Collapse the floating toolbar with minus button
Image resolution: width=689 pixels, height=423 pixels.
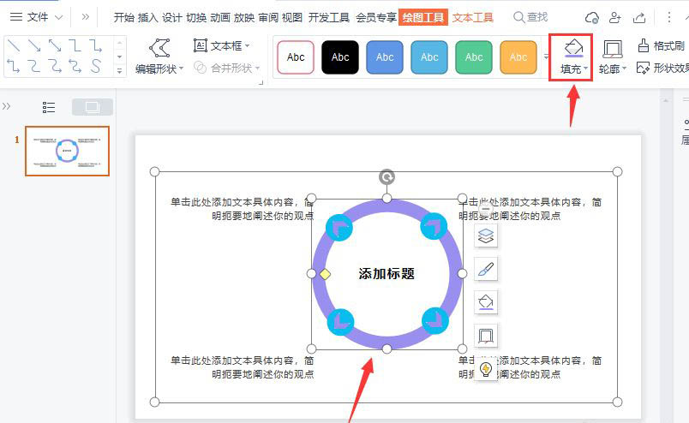click(485, 209)
